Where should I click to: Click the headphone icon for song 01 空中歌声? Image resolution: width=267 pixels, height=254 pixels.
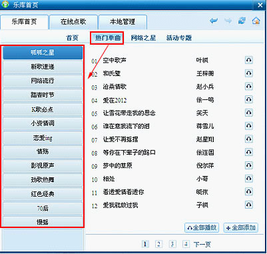click(x=249, y=60)
